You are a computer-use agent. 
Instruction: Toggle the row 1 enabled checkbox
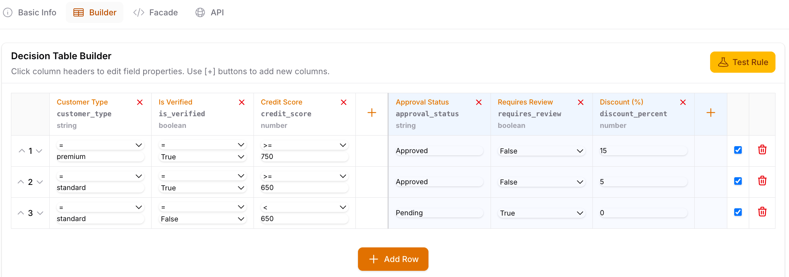738,150
